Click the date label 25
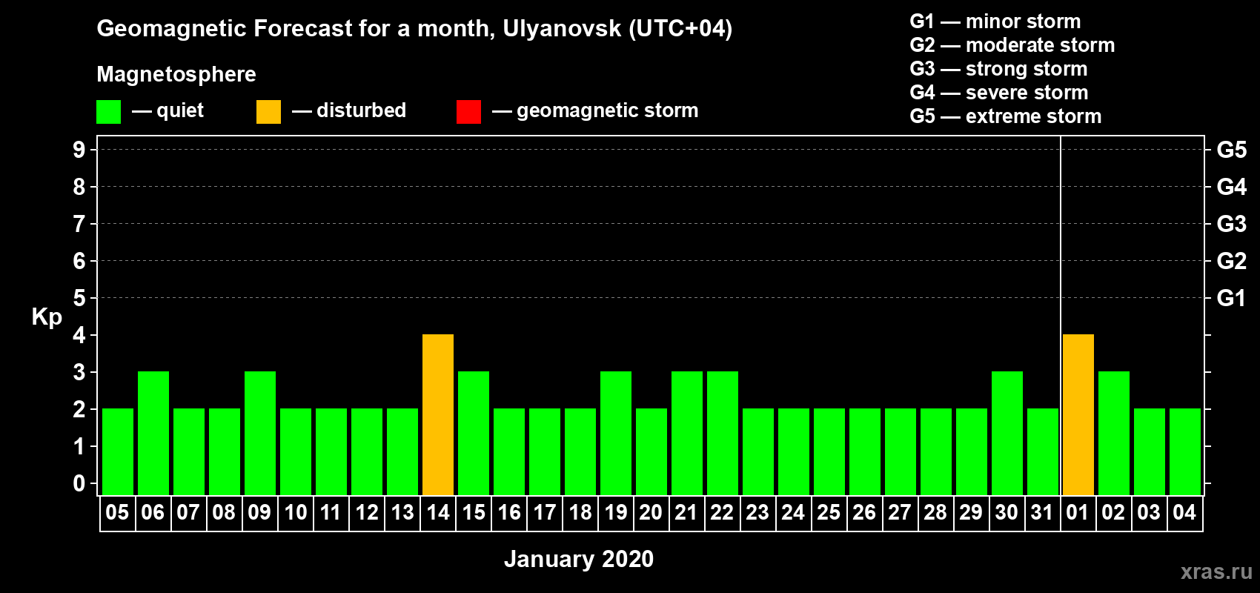Screen dimensions: 1260x593 (x=829, y=512)
